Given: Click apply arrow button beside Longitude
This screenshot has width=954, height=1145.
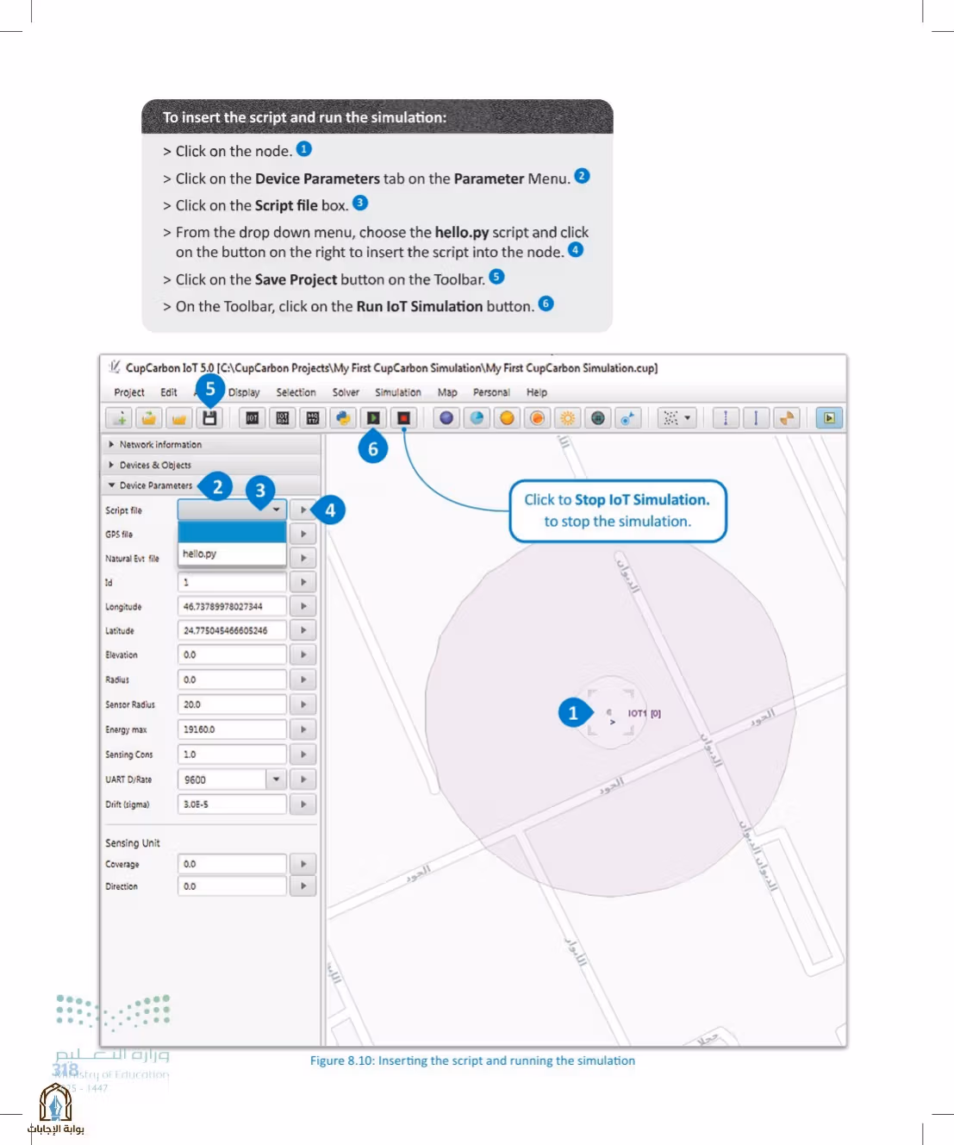Looking at the screenshot, I should [303, 606].
